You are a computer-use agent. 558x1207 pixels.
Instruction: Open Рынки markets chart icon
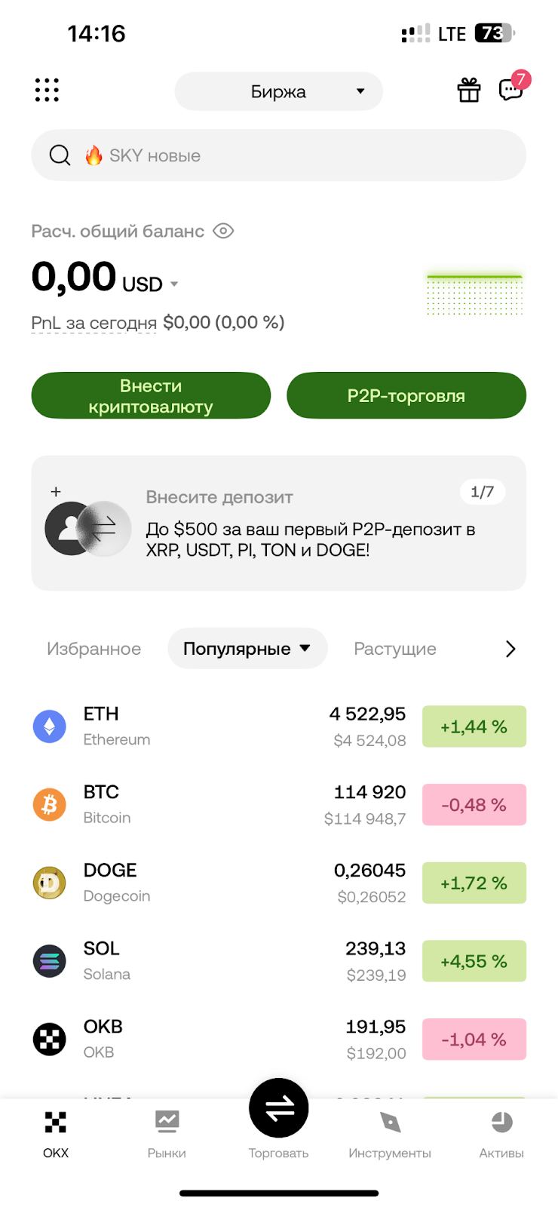(x=167, y=1123)
